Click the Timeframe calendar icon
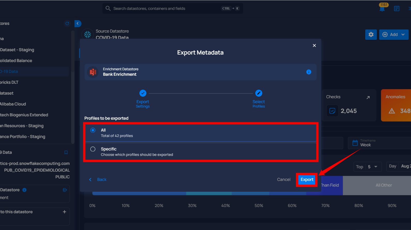 click(355, 143)
